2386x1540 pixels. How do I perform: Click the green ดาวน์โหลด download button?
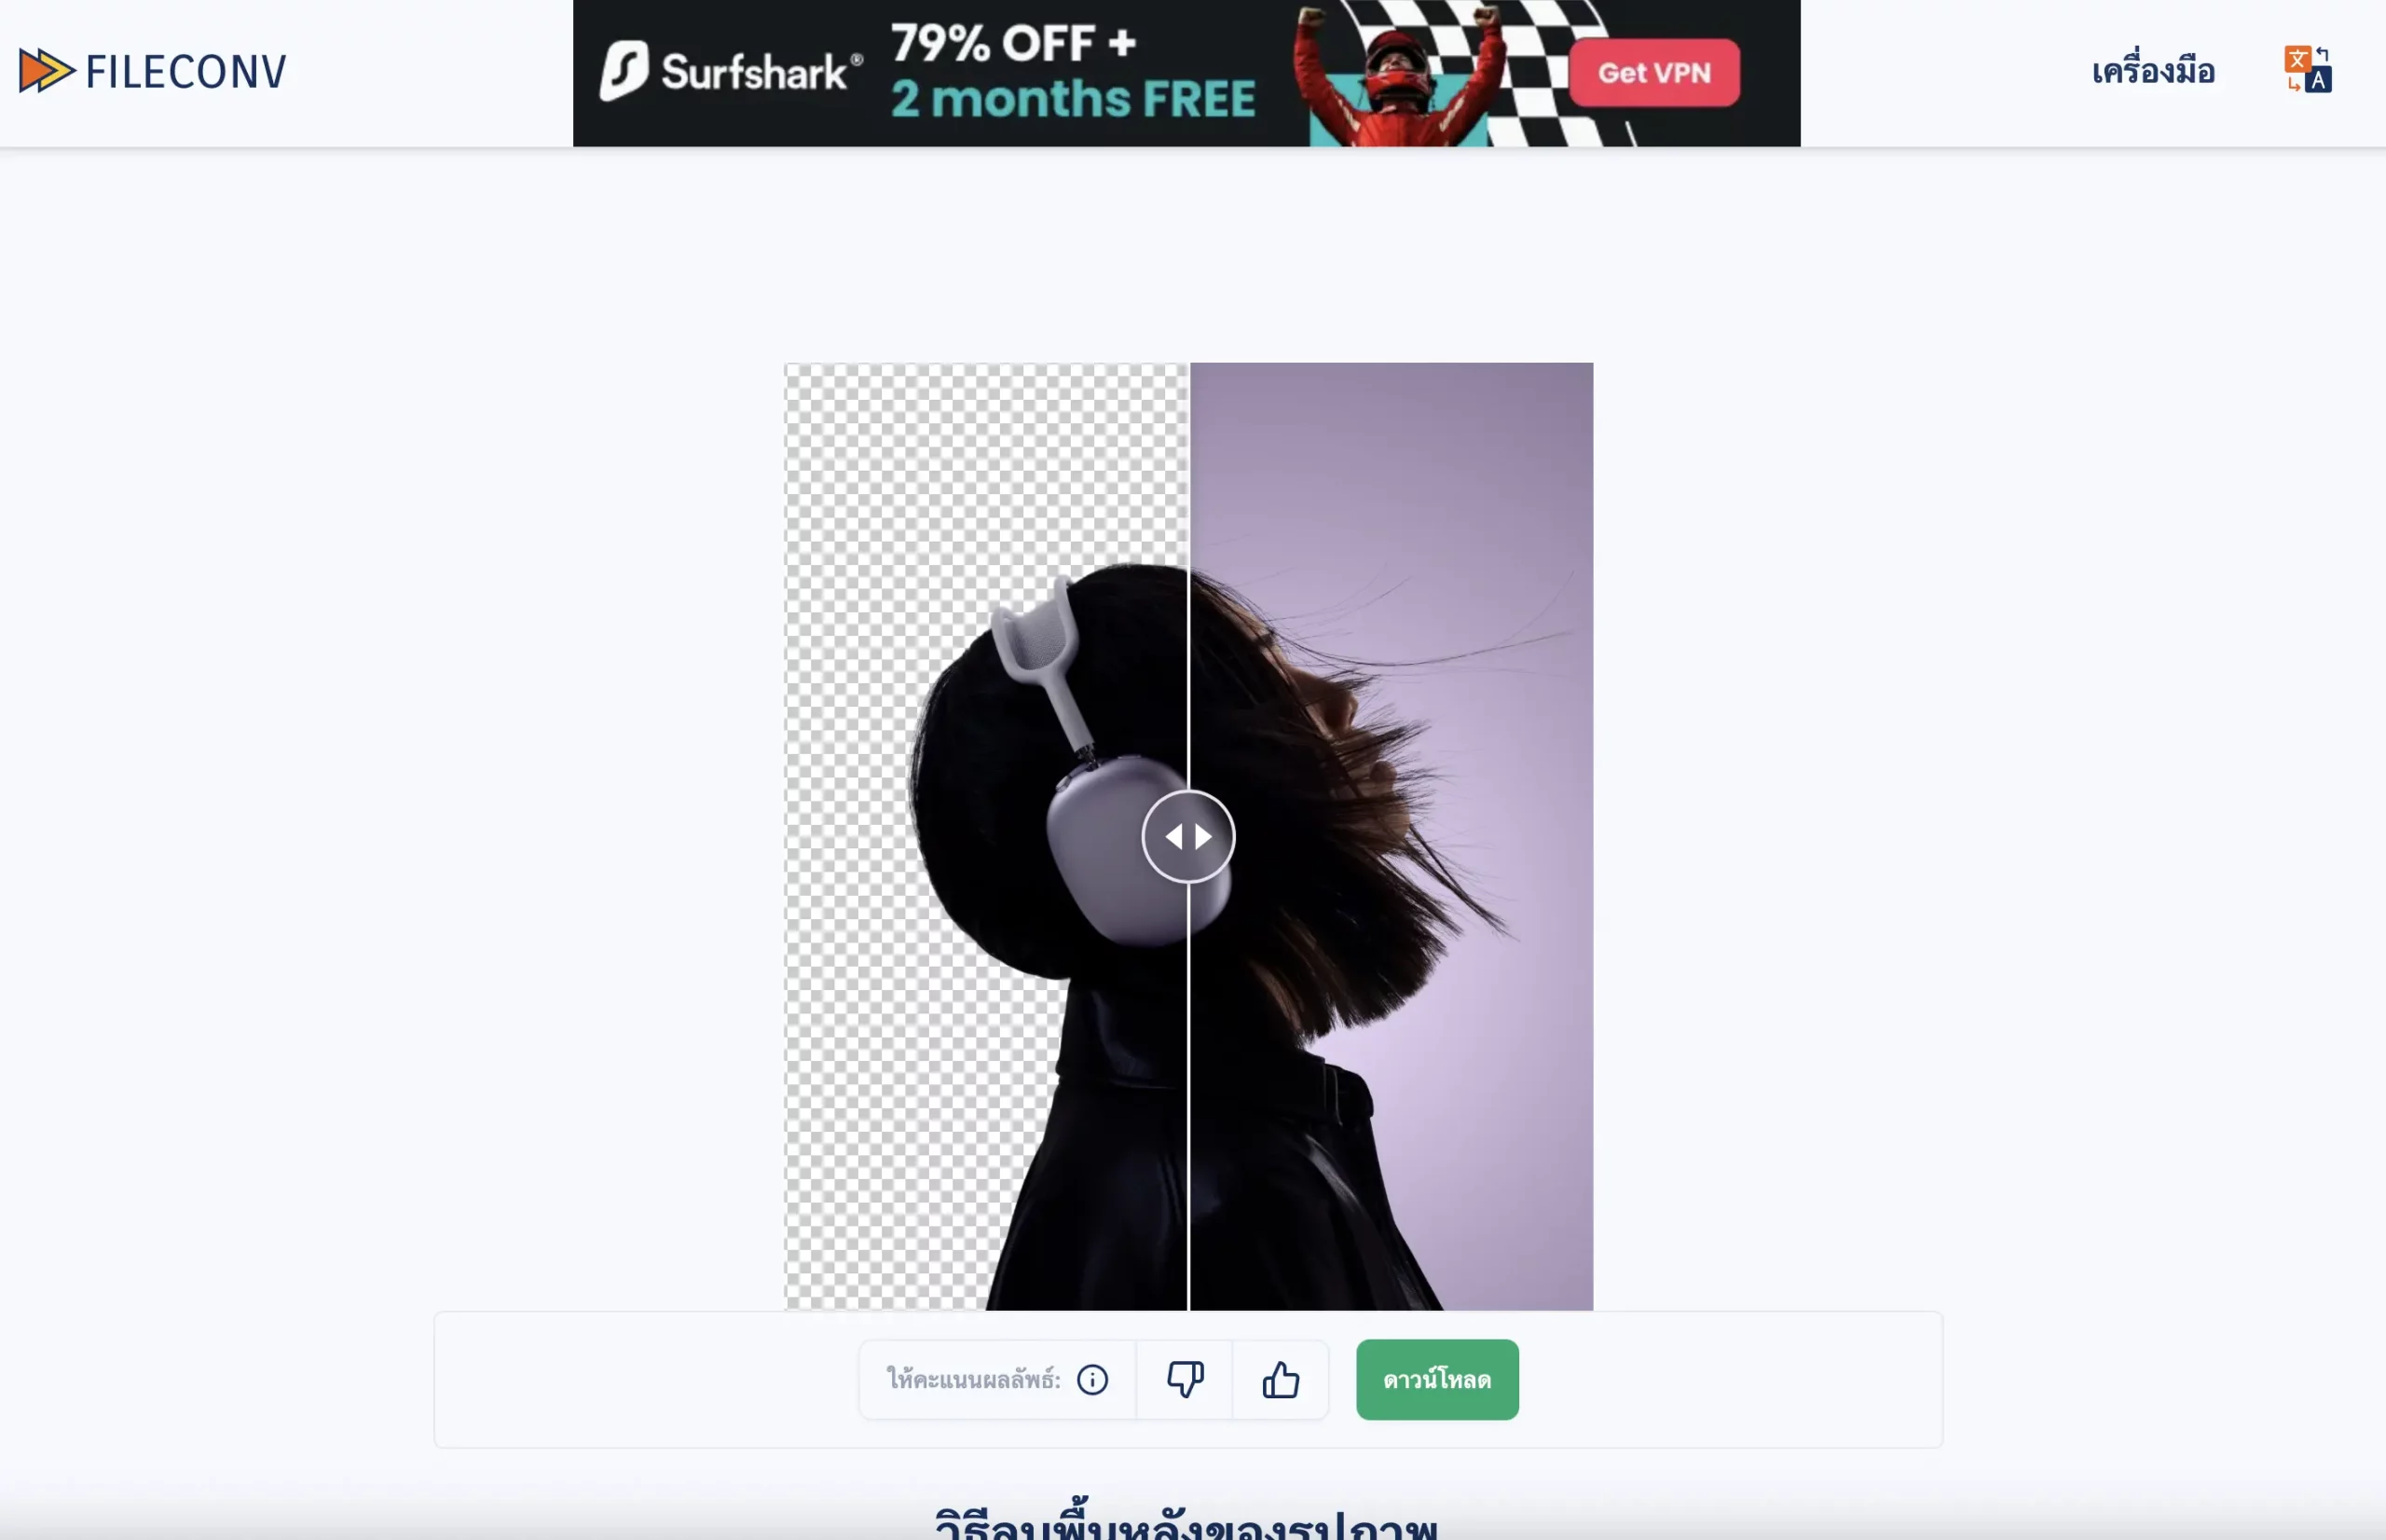pos(1436,1379)
